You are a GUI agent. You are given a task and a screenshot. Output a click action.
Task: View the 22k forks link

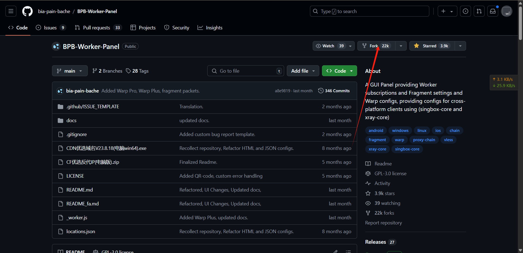[x=380, y=213]
